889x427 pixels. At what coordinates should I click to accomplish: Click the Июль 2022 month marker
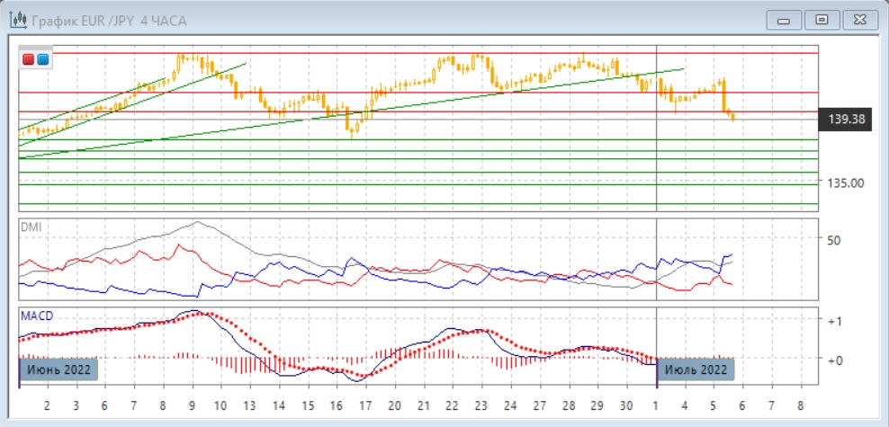[x=696, y=369]
